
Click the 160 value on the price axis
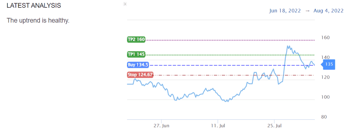[325, 38]
